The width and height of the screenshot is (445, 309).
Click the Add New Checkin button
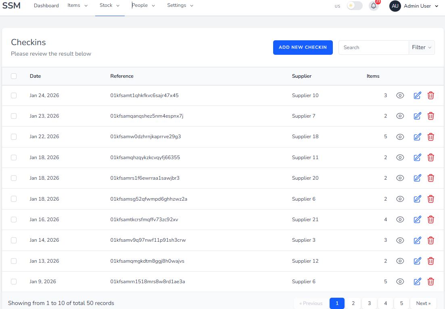click(303, 48)
